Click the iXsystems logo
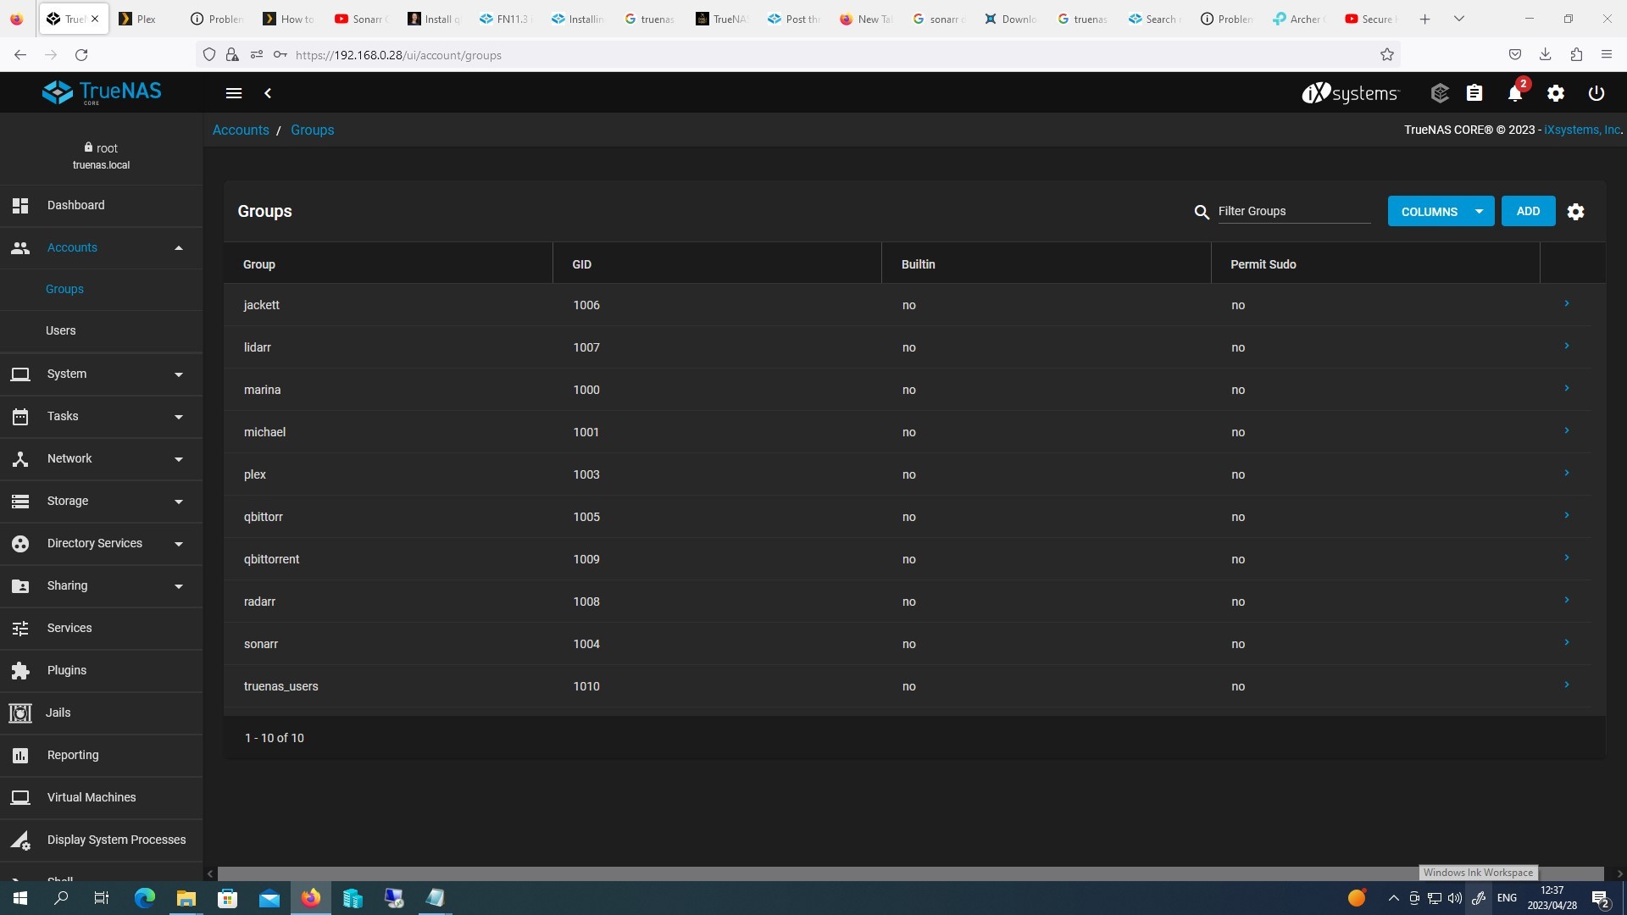Screen dimensions: 1627x915 [1351, 93]
